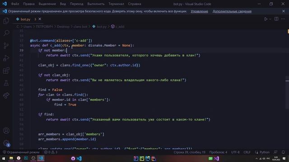Run the Python file with the play button
Image resolution: width=289 pixels, height=162 pixels.
coord(266,19)
